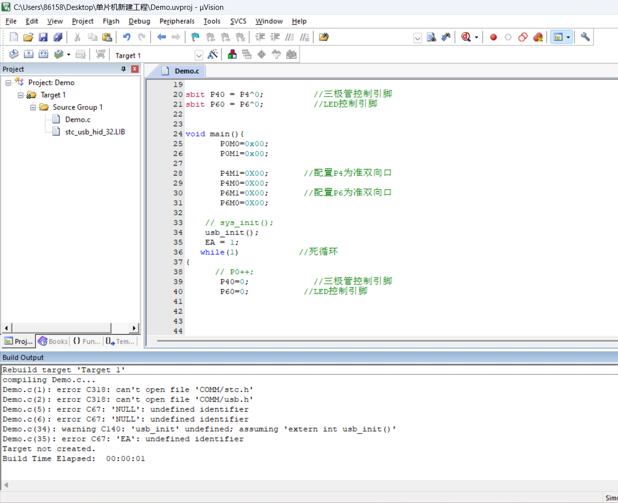Screen dimensions: 618x503
Task: Open the debug session dropdown arrow
Action: (476, 37)
